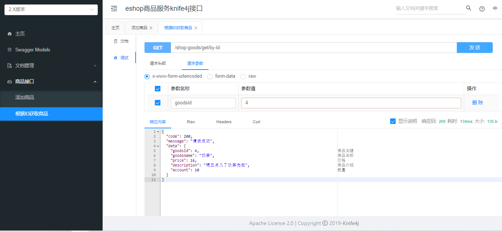Click the 文档 document icon
502x232 pixels.
116,41
